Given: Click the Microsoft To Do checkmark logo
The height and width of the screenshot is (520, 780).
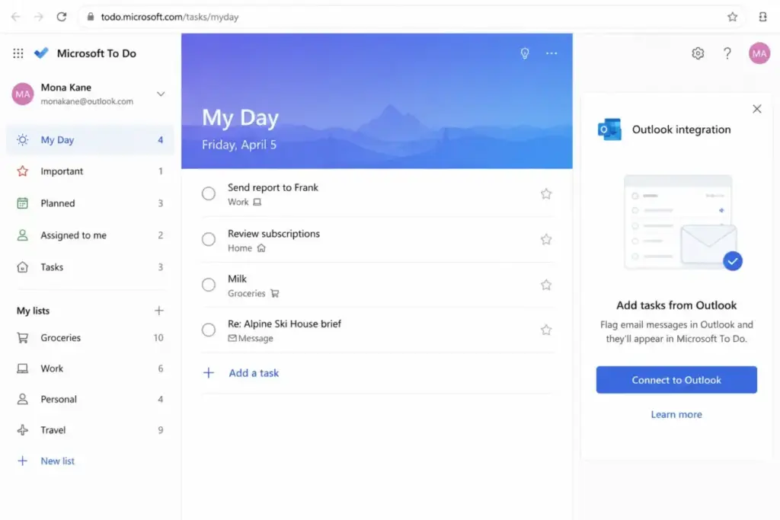Looking at the screenshot, I should pyautogui.click(x=41, y=53).
